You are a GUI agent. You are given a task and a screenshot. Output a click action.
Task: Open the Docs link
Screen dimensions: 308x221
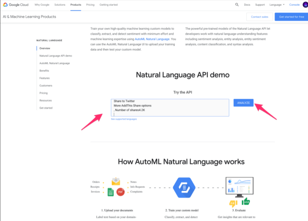point(247,5)
